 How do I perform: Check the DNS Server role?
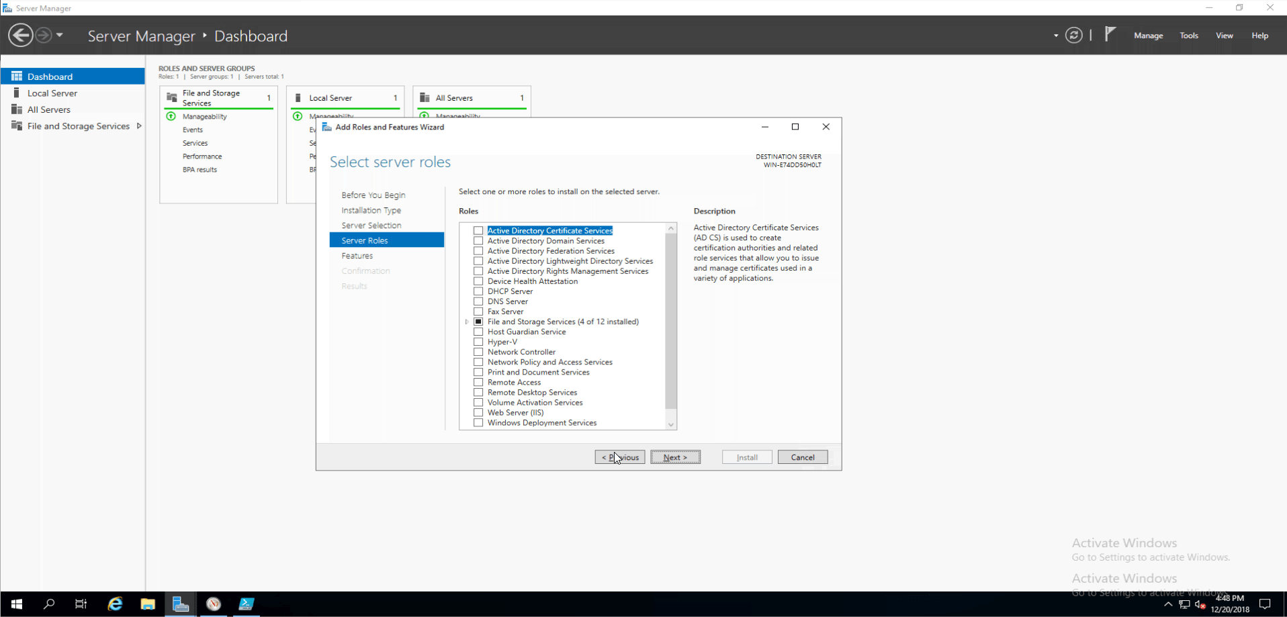[478, 301]
